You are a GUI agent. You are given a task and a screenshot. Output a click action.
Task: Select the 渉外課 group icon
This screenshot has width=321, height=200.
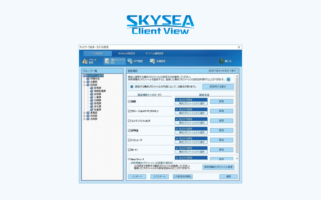92,106
